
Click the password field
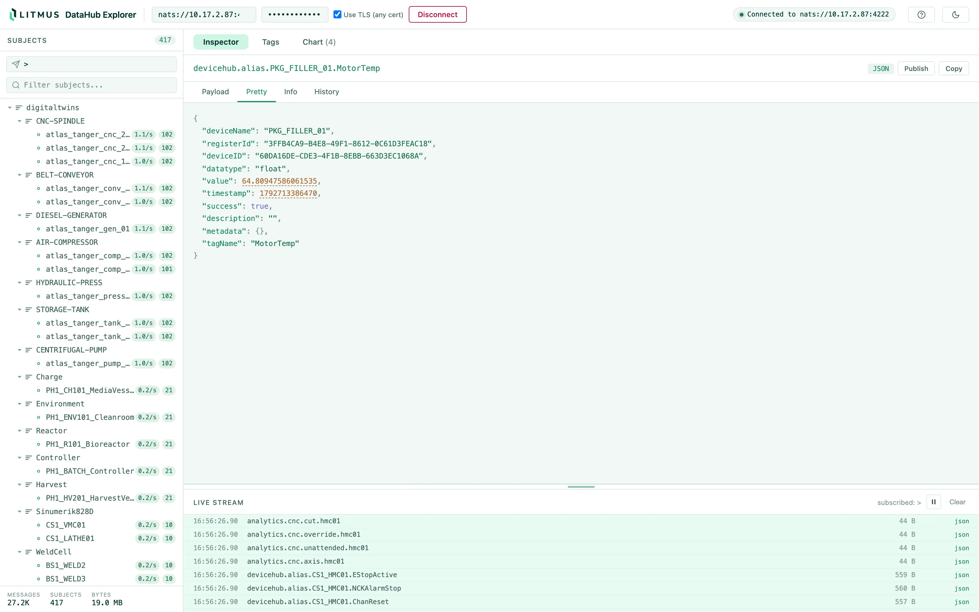click(x=295, y=15)
